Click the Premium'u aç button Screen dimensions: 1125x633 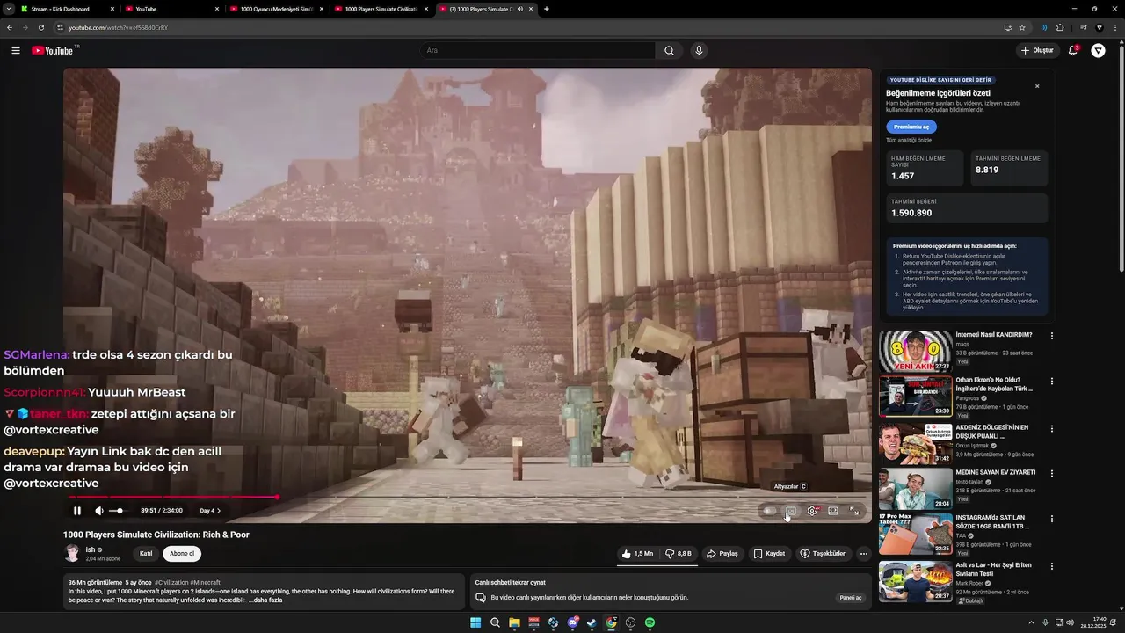click(911, 127)
